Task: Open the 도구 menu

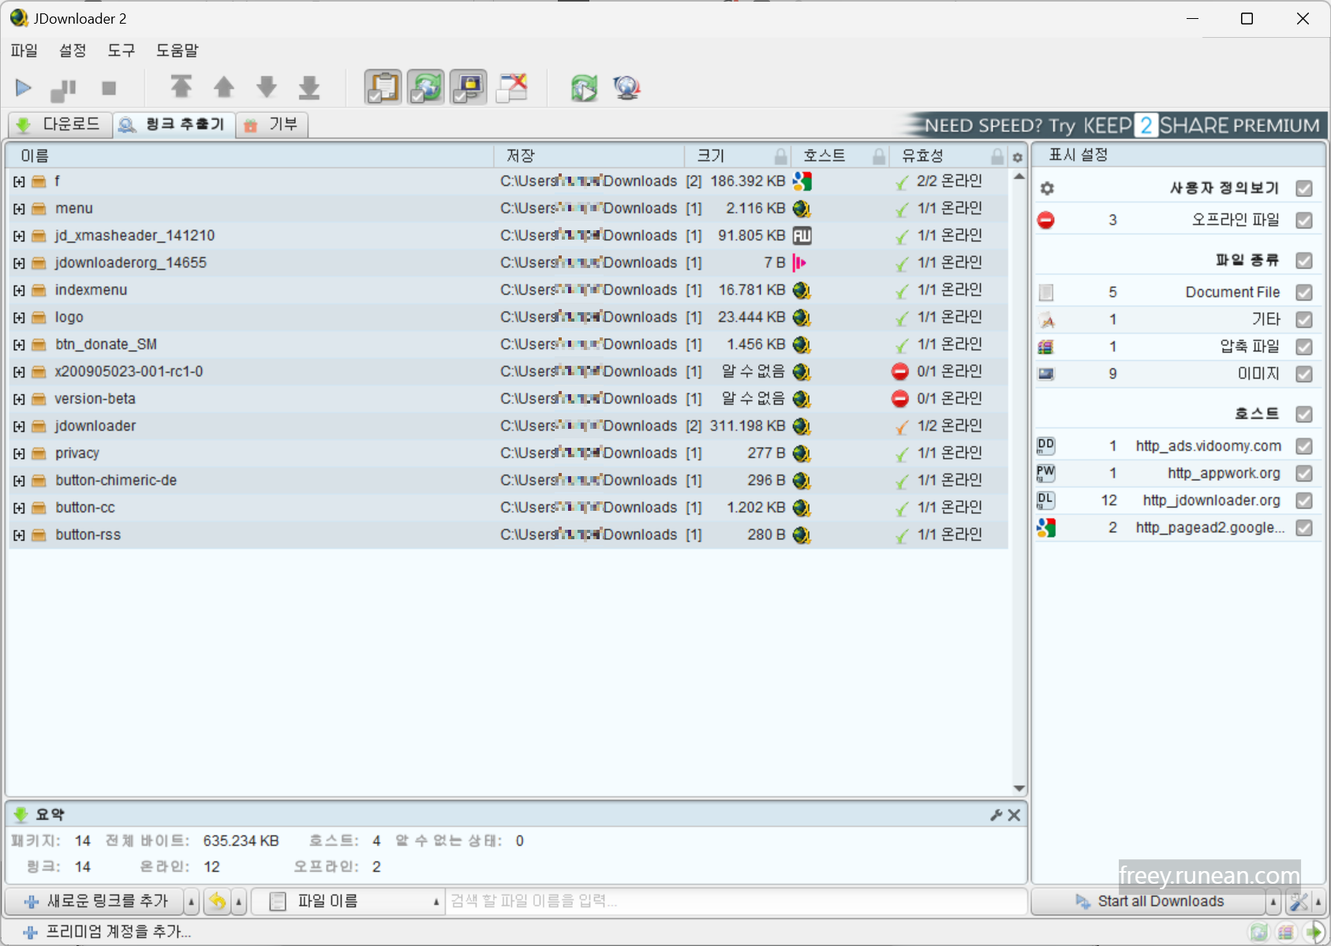Action: (120, 50)
